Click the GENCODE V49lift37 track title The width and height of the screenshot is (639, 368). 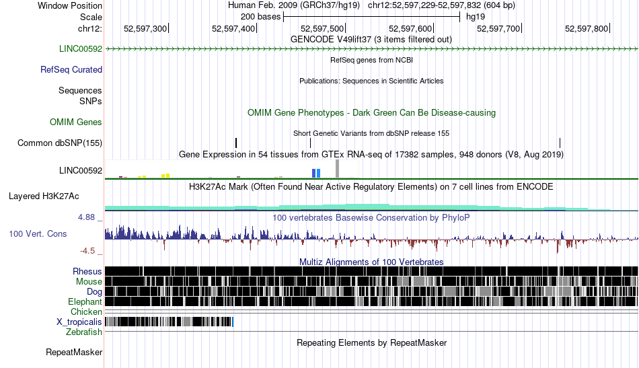[371, 40]
